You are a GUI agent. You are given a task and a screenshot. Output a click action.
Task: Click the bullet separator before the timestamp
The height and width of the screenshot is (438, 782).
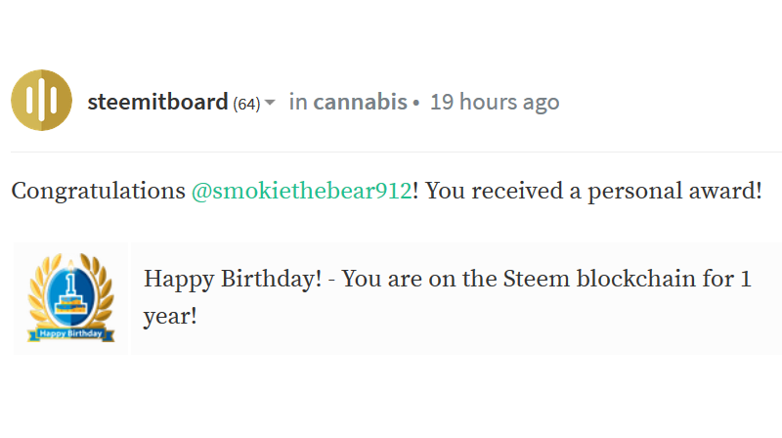tap(416, 103)
